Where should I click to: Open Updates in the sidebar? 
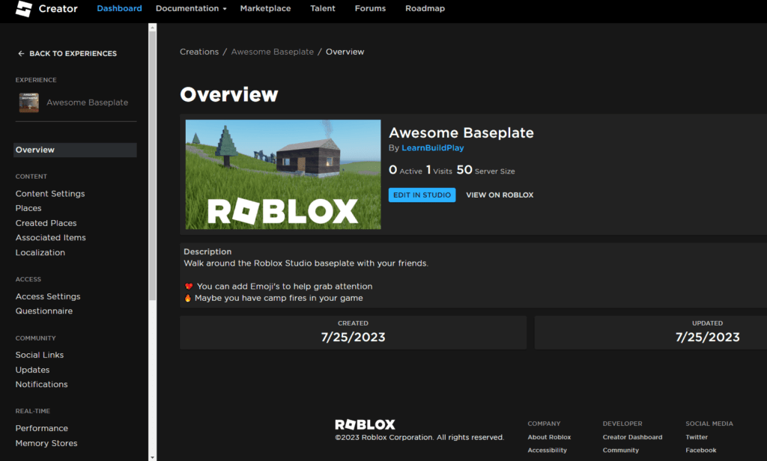[32, 370]
